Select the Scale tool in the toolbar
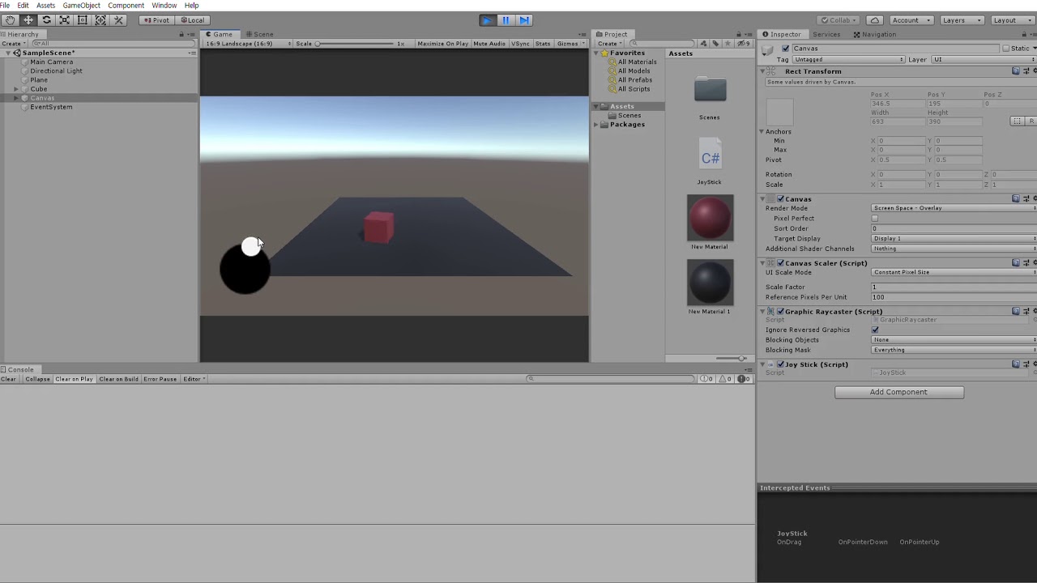The image size is (1037, 583). click(64, 20)
